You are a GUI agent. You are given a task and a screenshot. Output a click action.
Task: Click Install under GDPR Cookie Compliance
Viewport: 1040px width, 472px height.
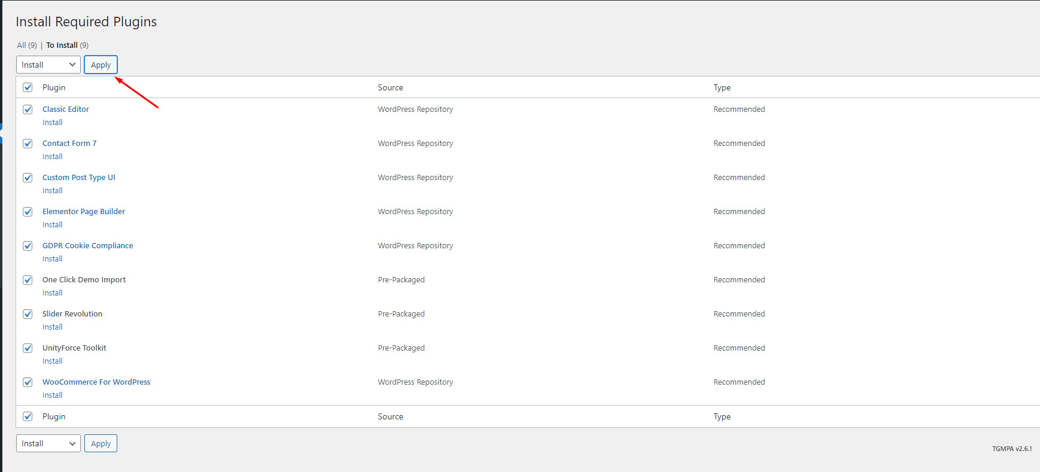click(x=53, y=258)
